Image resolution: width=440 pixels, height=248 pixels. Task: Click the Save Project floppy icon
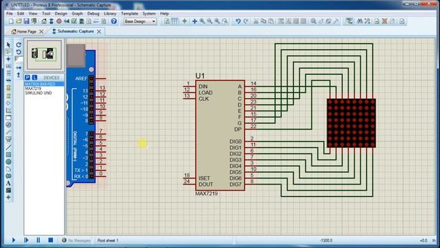click(x=26, y=21)
